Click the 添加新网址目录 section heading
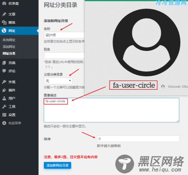Screen dimensions: 188x175 [x=56, y=21]
